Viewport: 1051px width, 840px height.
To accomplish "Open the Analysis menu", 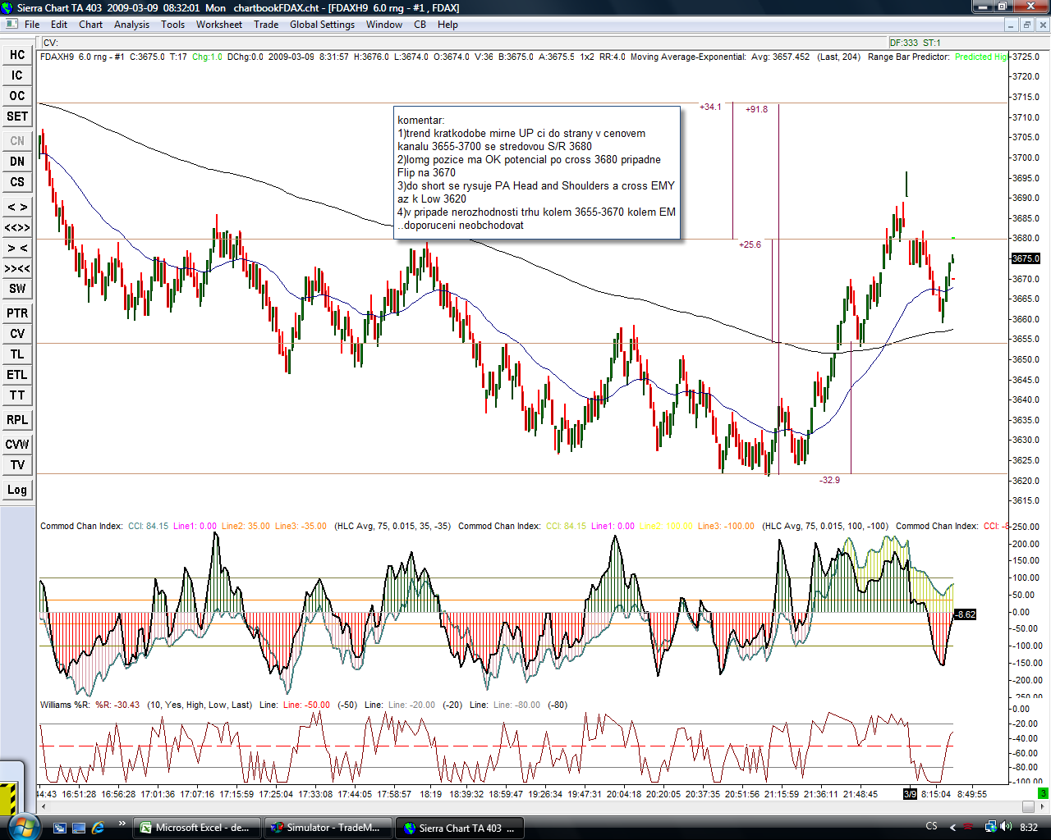I will [x=131, y=25].
